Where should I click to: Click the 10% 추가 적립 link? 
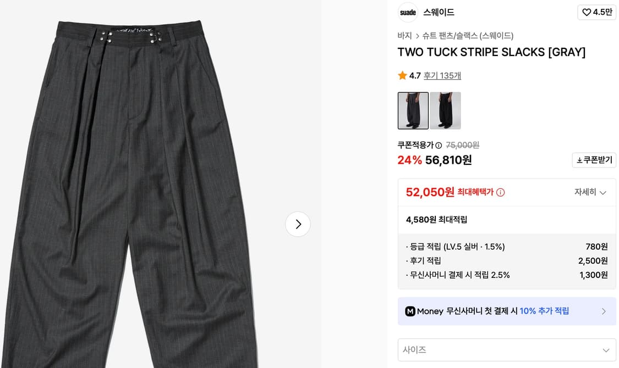544,311
